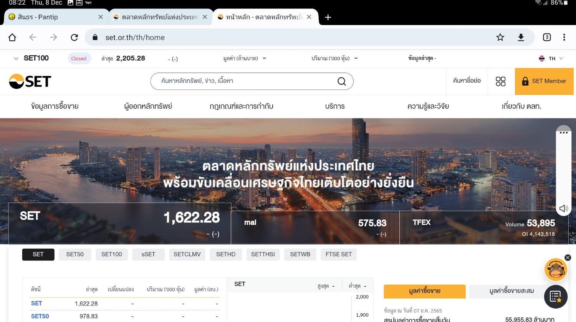Open ข้อมูลการซื้อขาย menu
The height and width of the screenshot is (322, 576).
coord(55,106)
